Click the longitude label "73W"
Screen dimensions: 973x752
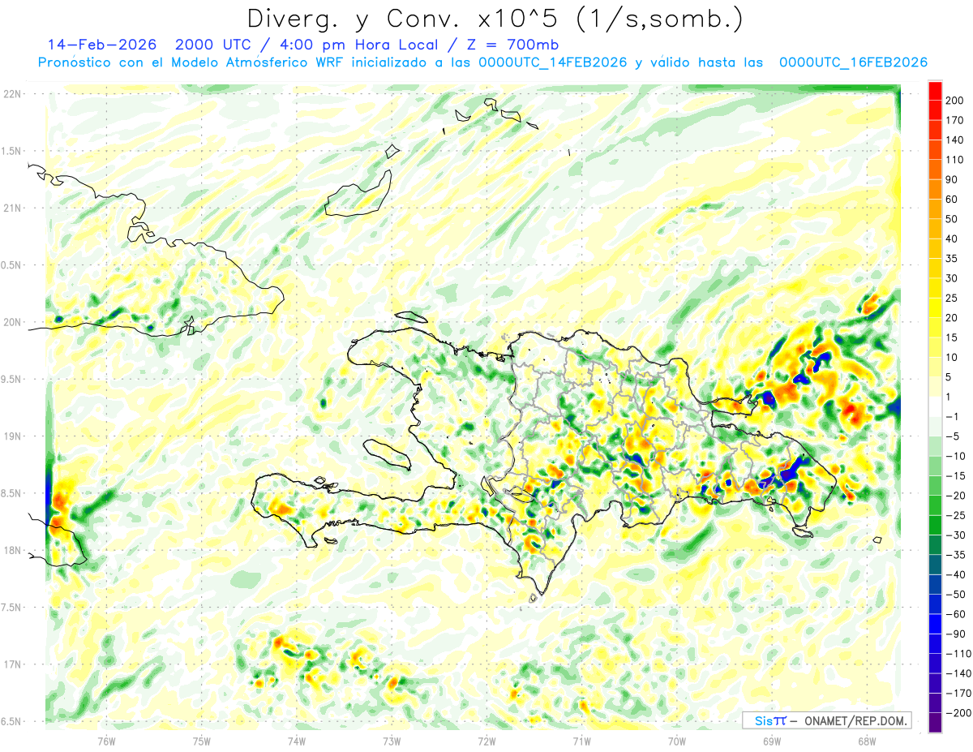click(x=392, y=741)
